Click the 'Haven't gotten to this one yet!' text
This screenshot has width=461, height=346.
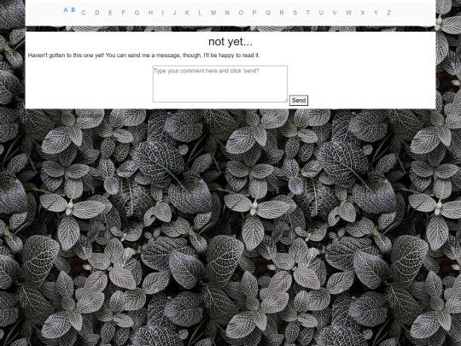click(66, 56)
